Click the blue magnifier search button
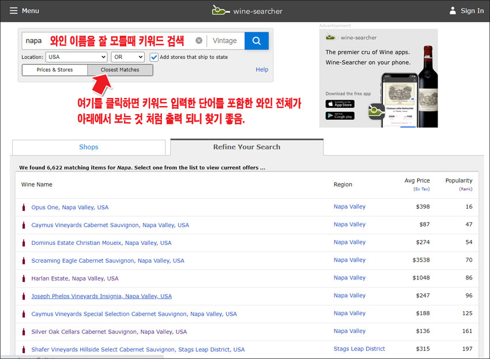This screenshot has width=490, height=359. coord(257,40)
